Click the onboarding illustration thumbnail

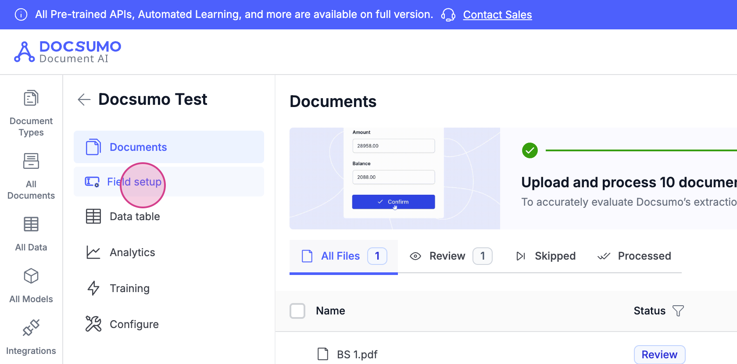[x=395, y=178]
